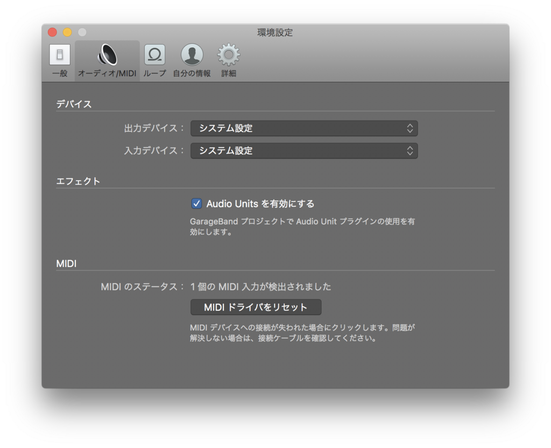551x448 pixels.
Task: Click the MIDI デバイスへの接続が失われた help text
Action: [x=302, y=333]
